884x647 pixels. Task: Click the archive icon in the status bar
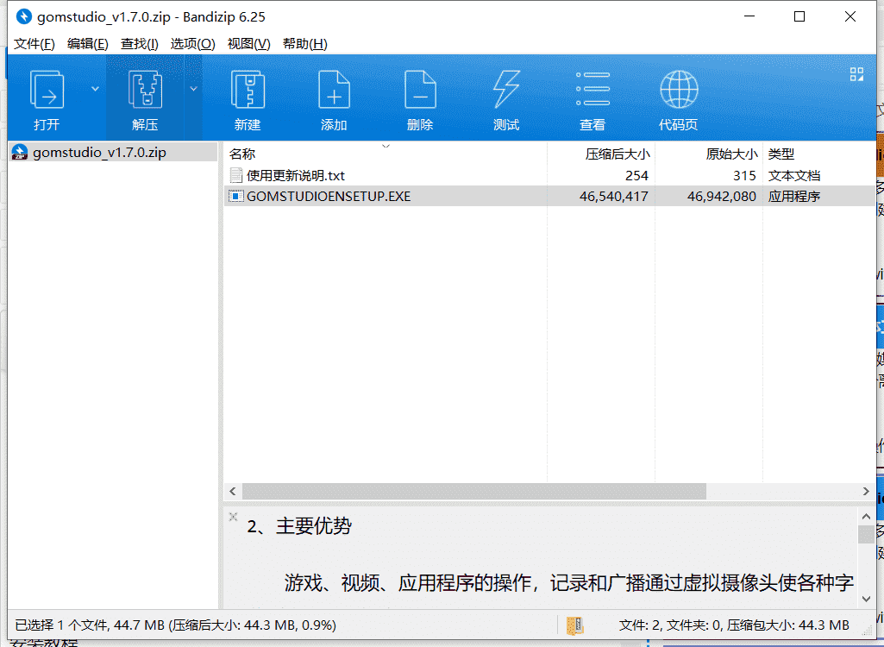574,625
